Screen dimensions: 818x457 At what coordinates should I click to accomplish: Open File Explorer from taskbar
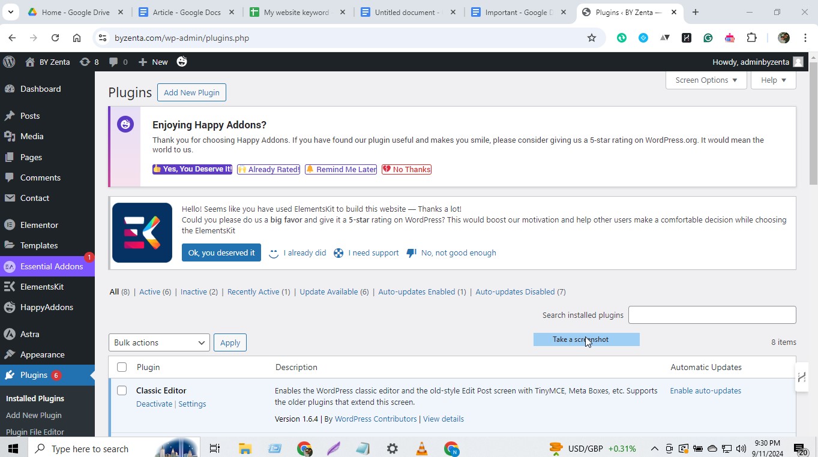coord(245,448)
